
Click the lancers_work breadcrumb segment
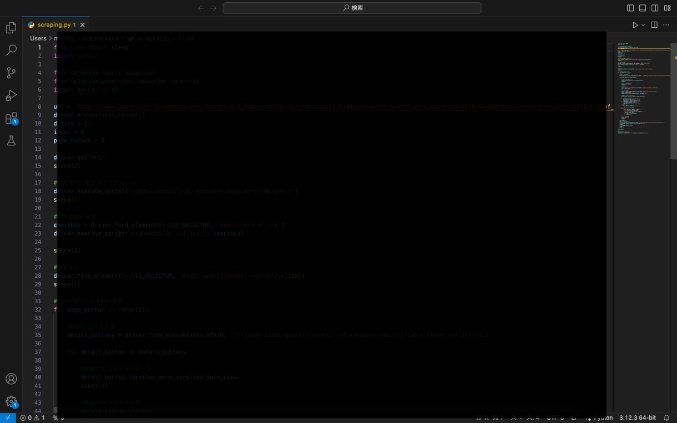(101, 38)
